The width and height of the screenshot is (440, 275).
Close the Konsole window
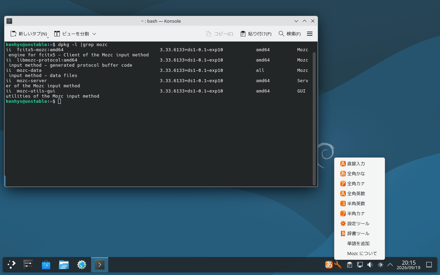pos(313,21)
